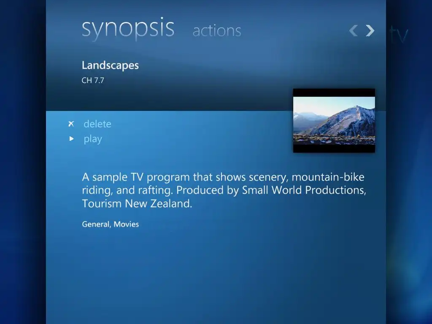Screen dimensions: 432x324
Task: Click the CH 7.7 channel label
Action: (x=93, y=81)
